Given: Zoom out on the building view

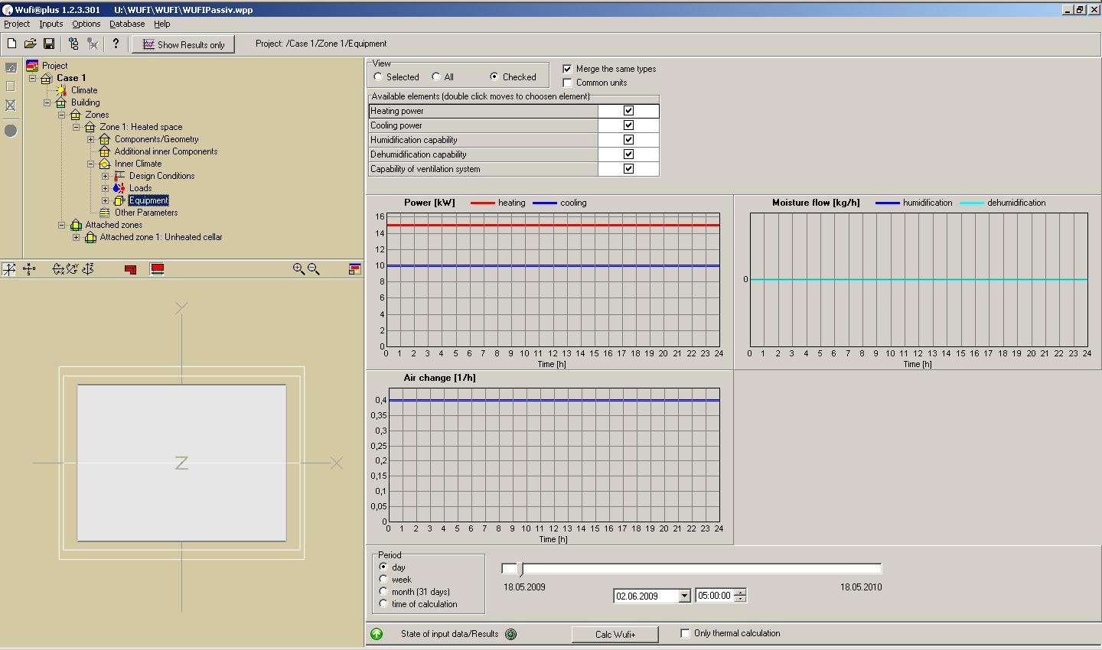Looking at the screenshot, I should pyautogui.click(x=314, y=269).
